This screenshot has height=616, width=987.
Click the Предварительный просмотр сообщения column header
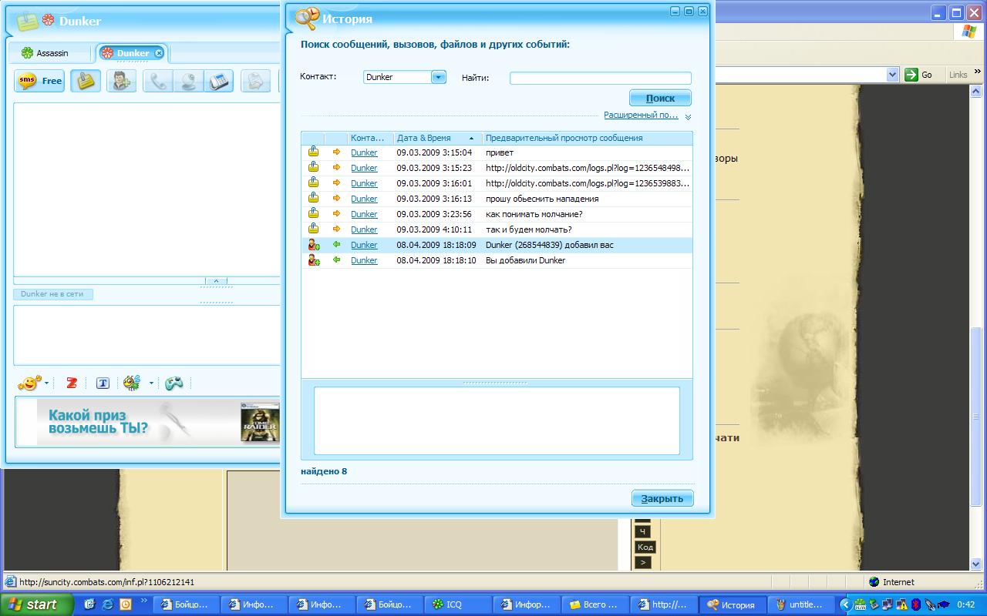pyautogui.click(x=588, y=138)
